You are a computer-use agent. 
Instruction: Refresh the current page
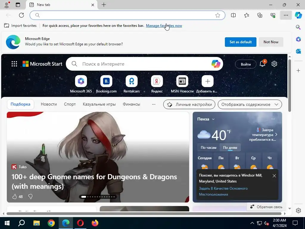[21, 15]
